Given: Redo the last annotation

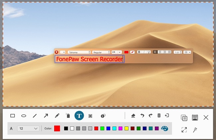Looking at the screenshot, I should (x=151, y=115).
